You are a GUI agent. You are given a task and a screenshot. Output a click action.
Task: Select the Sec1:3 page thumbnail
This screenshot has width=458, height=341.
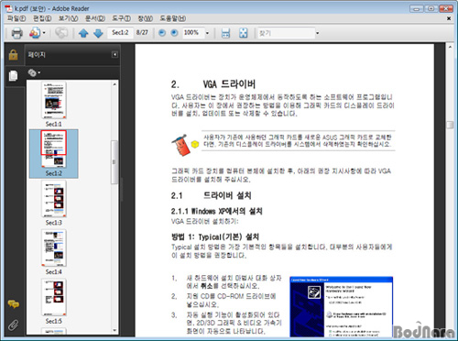[x=54, y=203]
